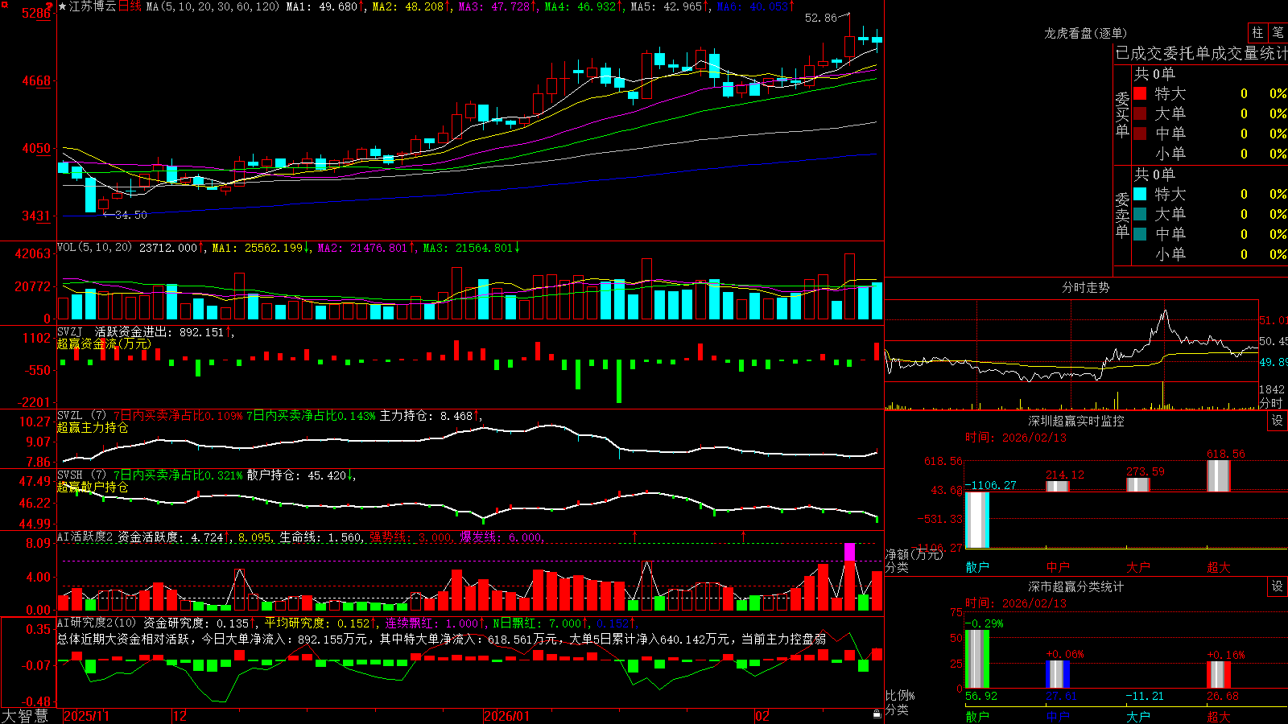
Task: Click the AI研究度2(10) indicator label
Action: [x=97, y=623]
